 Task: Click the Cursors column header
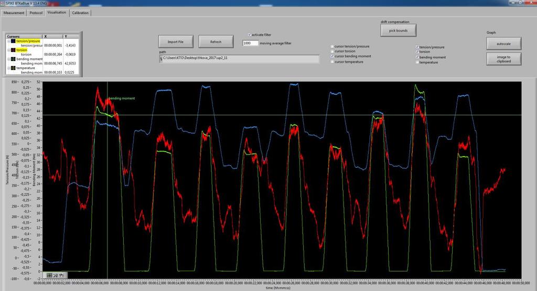pyautogui.click(x=24, y=36)
